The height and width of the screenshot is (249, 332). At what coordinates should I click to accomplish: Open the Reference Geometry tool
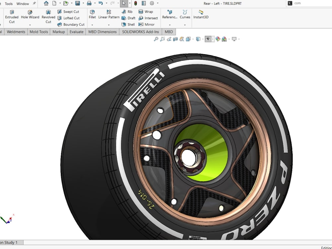[x=170, y=15]
